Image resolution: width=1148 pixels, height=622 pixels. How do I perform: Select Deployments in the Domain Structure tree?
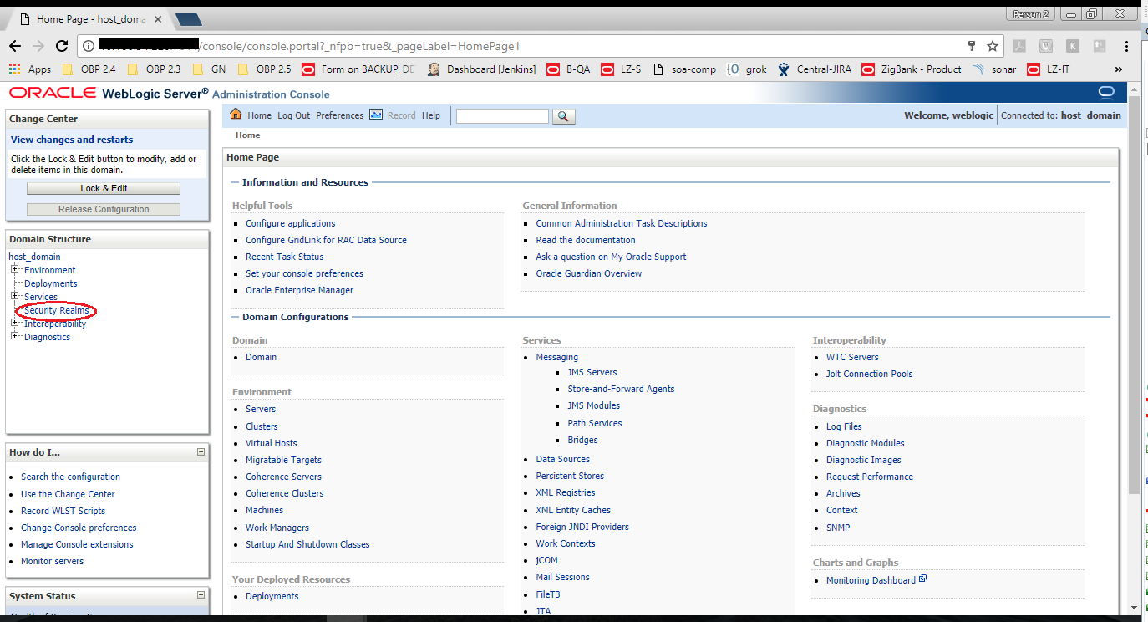click(x=50, y=283)
